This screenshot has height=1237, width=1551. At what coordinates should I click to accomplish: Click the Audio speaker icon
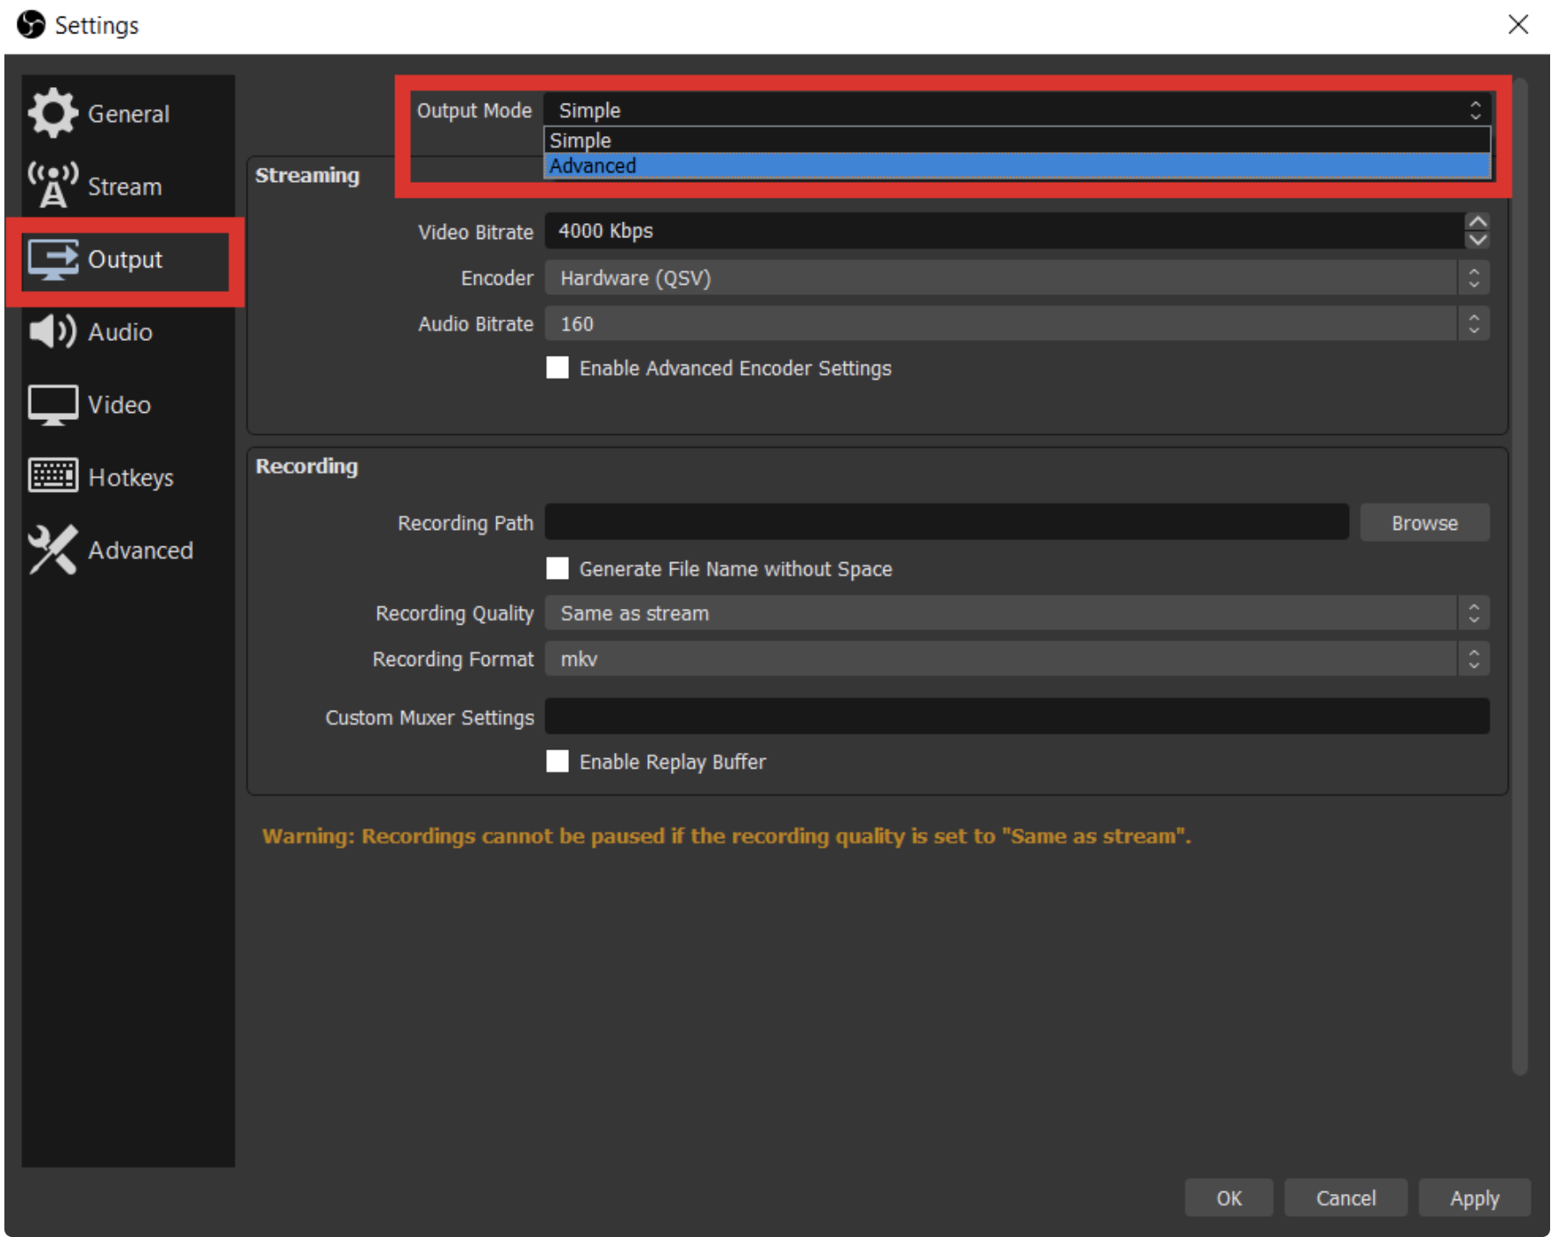[x=53, y=331]
